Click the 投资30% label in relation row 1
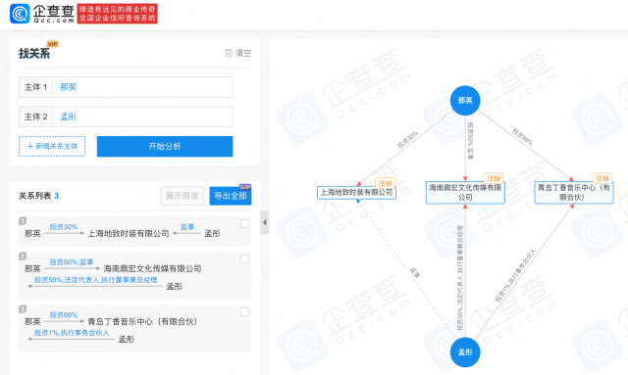 [63, 227]
